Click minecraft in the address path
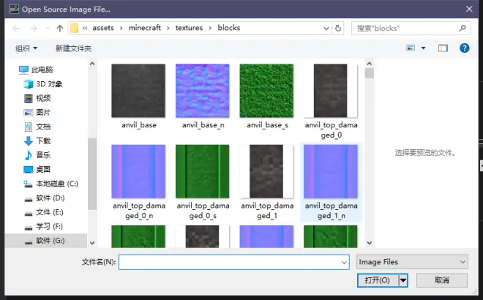 [145, 28]
